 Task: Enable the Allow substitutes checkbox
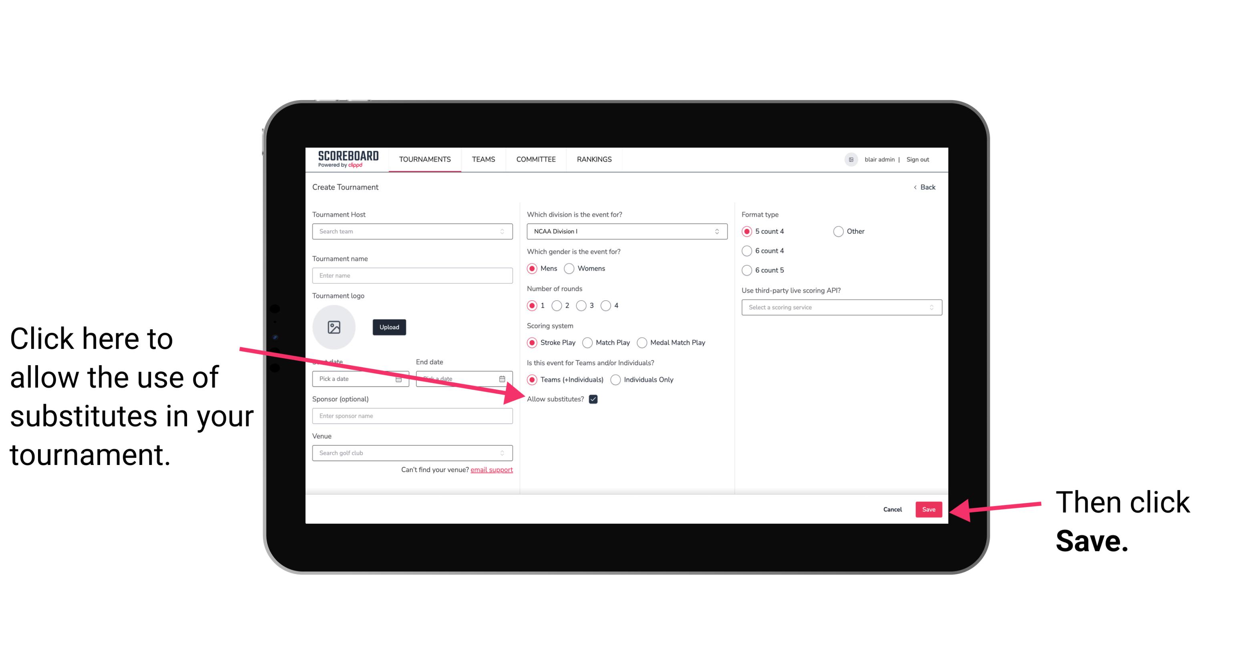coord(595,399)
